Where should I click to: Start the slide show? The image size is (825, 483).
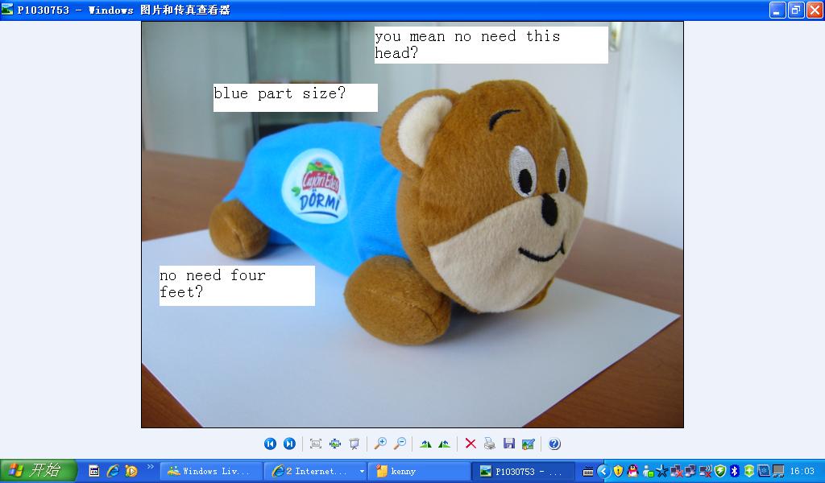pyautogui.click(x=354, y=444)
